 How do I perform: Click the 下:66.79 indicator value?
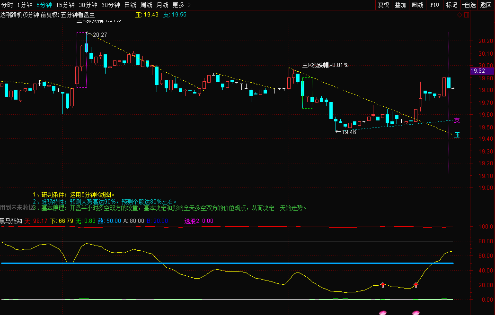click(62, 221)
